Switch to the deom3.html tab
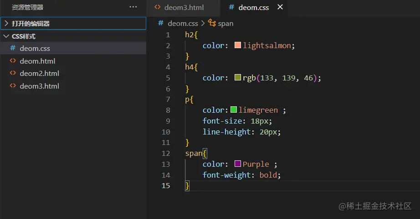Viewport: 420px width, 219px height. (184, 7)
